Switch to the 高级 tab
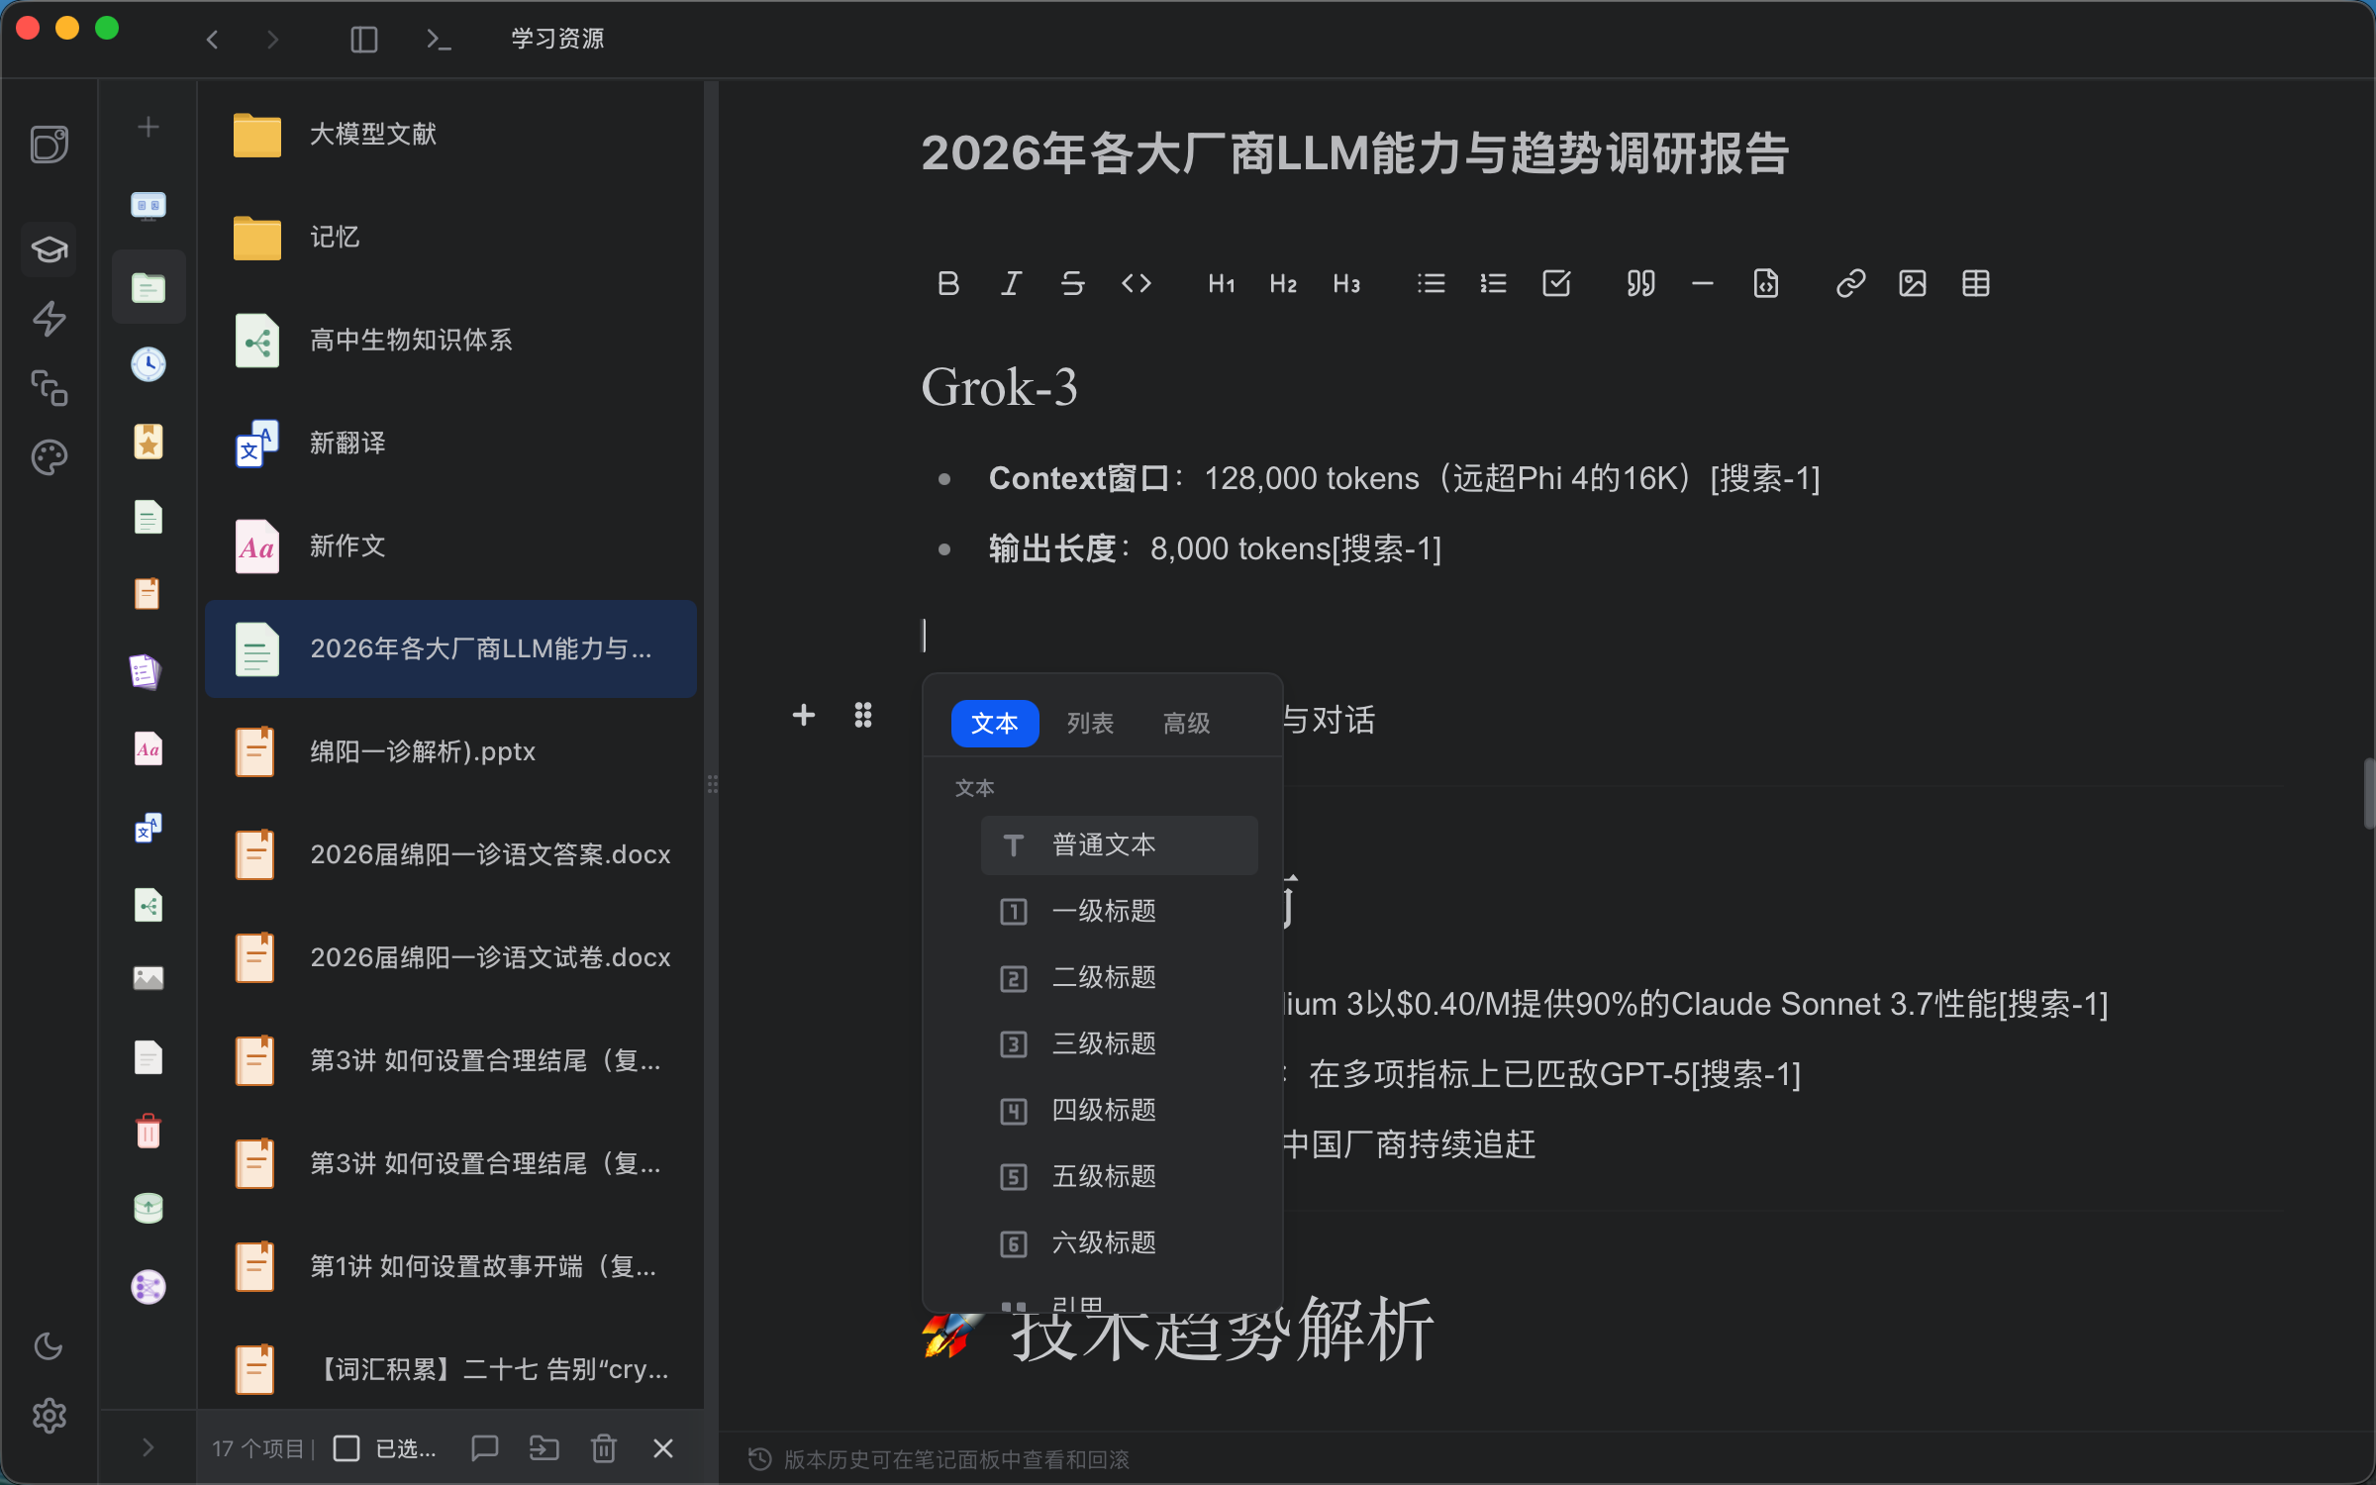Screen dimensions: 2376x1485 (x=1186, y=724)
